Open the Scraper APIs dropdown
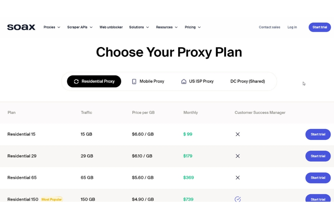The image size is (334, 222). click(x=80, y=27)
